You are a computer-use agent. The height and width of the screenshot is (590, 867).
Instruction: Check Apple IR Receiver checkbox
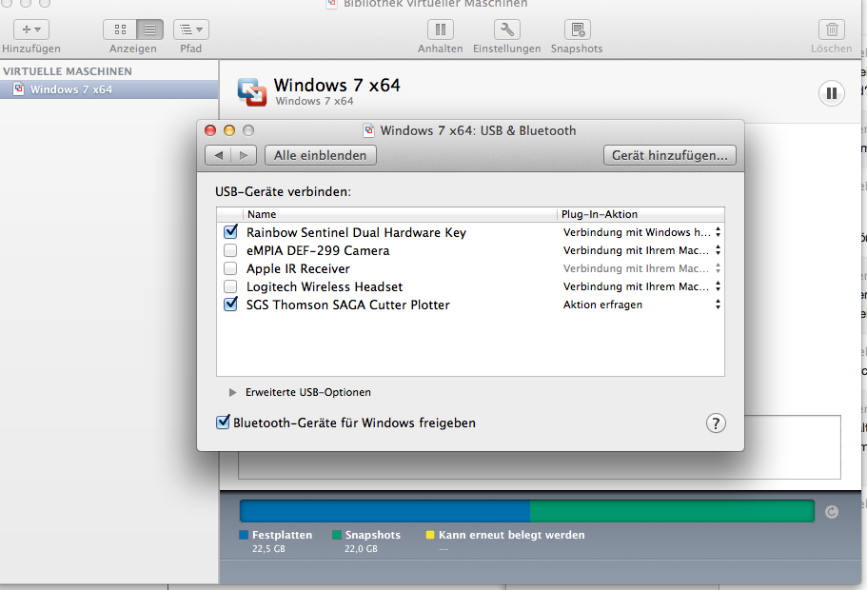tap(230, 268)
